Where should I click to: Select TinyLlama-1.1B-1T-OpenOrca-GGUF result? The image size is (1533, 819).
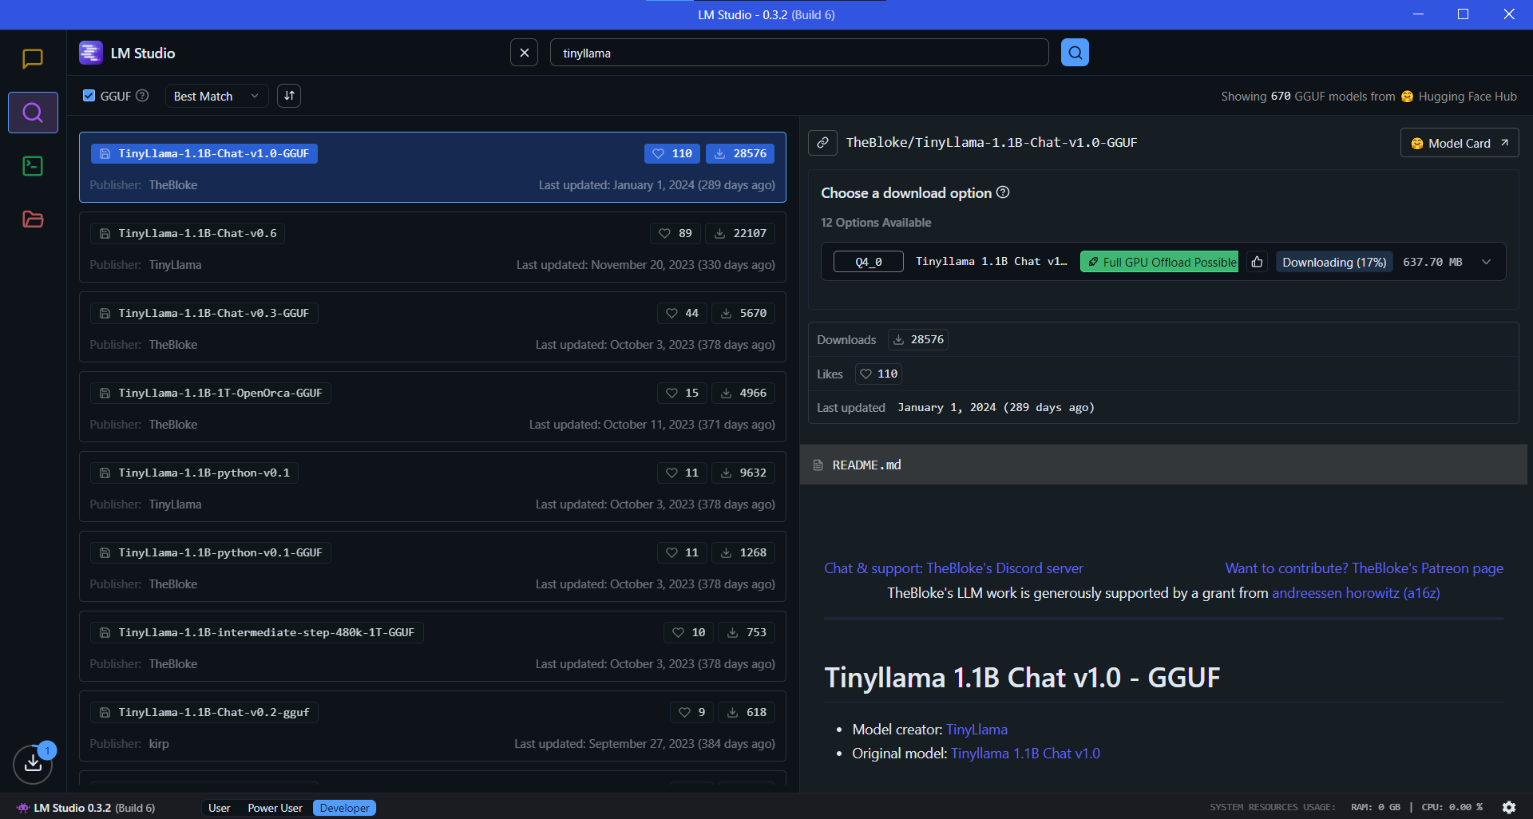(x=433, y=407)
